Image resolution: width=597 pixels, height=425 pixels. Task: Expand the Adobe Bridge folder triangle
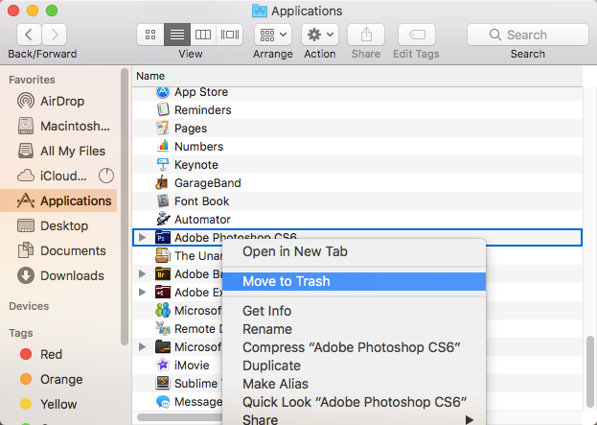[x=143, y=274]
